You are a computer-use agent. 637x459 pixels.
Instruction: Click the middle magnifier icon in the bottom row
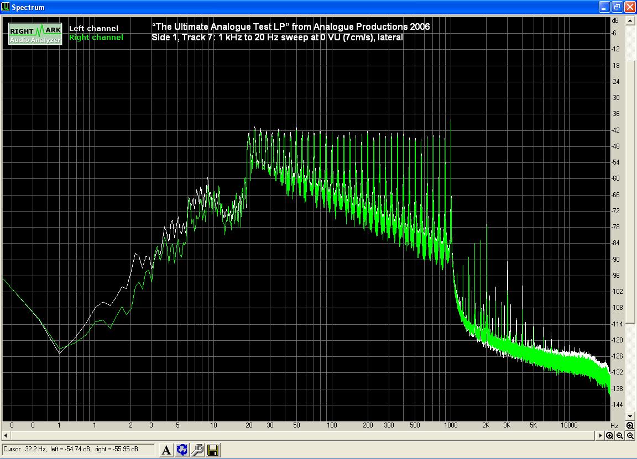click(x=619, y=435)
